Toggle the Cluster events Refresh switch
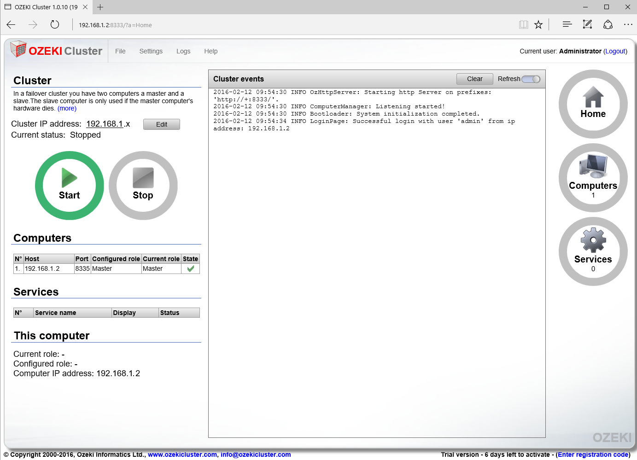Image resolution: width=637 pixels, height=460 pixels. (531, 79)
